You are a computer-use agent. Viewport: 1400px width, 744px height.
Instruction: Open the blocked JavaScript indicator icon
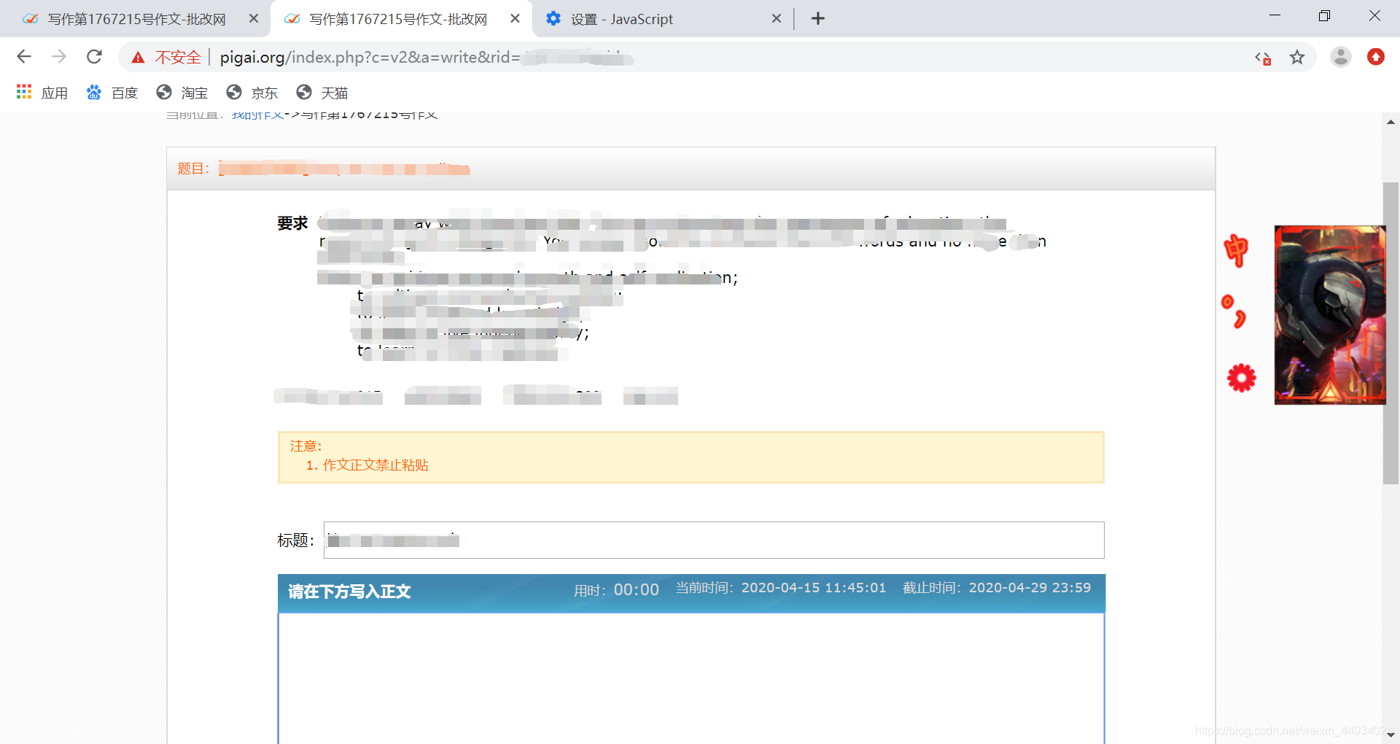(1263, 58)
